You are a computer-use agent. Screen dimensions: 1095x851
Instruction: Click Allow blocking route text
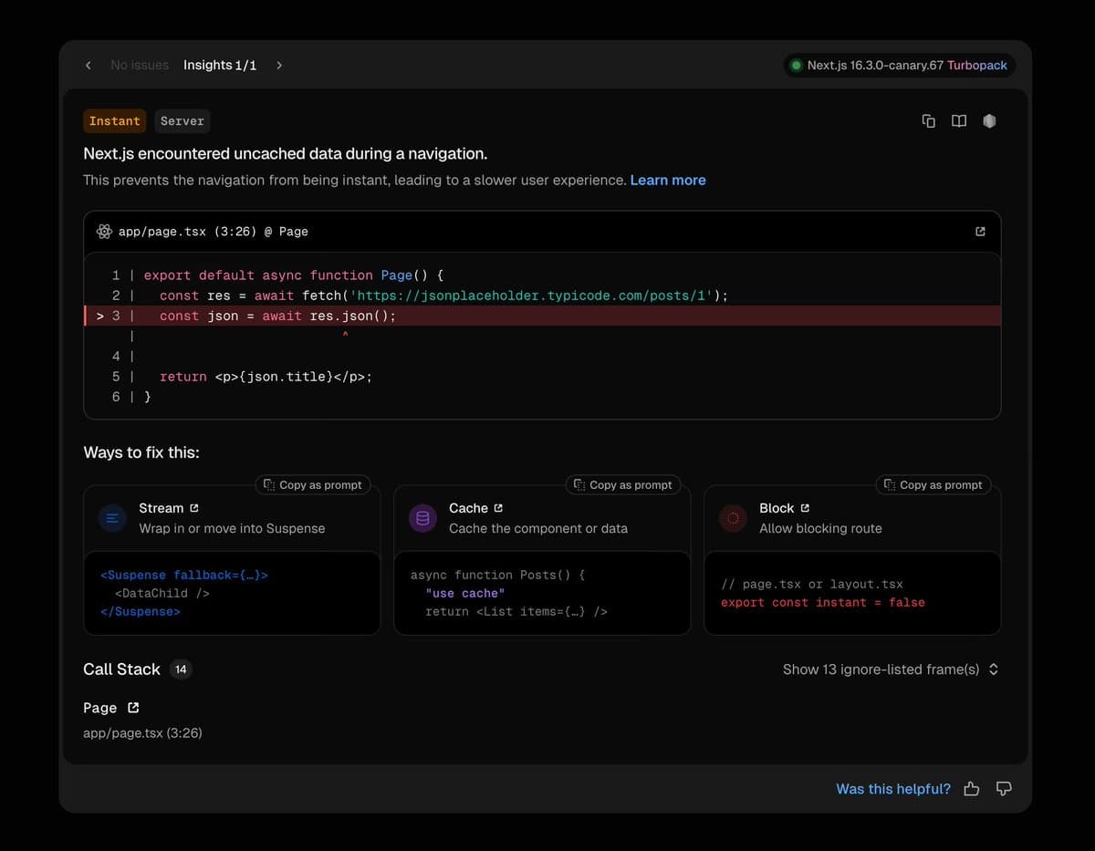click(820, 528)
